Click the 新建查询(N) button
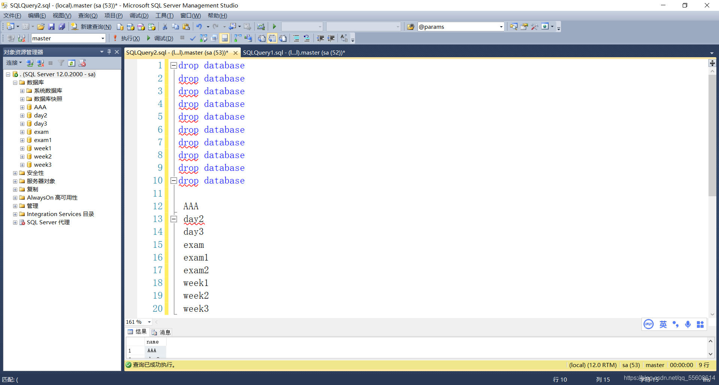The image size is (719, 385). (91, 27)
